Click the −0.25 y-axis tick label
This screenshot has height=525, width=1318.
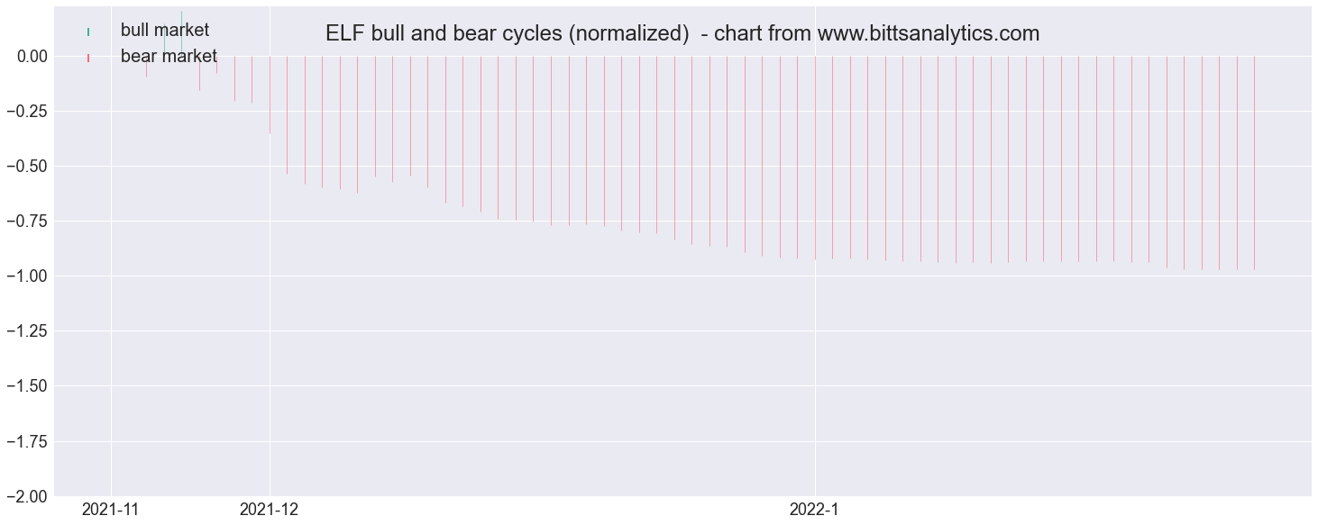click(x=26, y=111)
